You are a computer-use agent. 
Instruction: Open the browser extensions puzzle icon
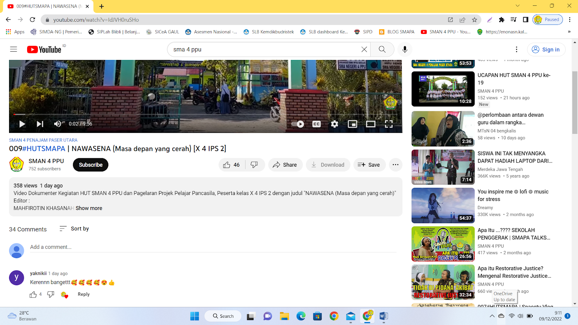501,19
